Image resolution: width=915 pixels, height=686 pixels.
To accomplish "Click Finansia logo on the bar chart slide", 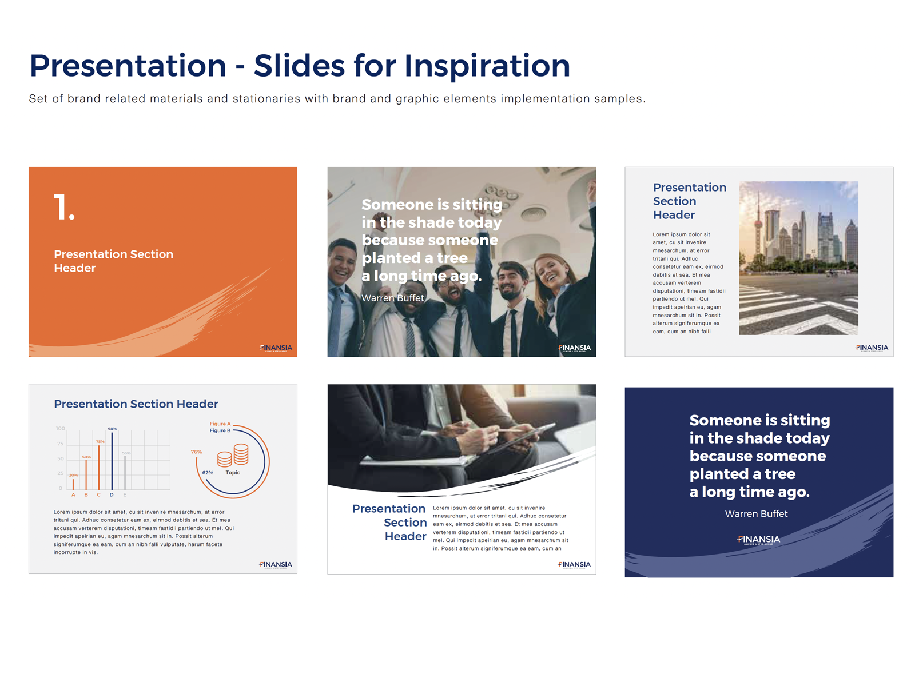I will 276,564.
